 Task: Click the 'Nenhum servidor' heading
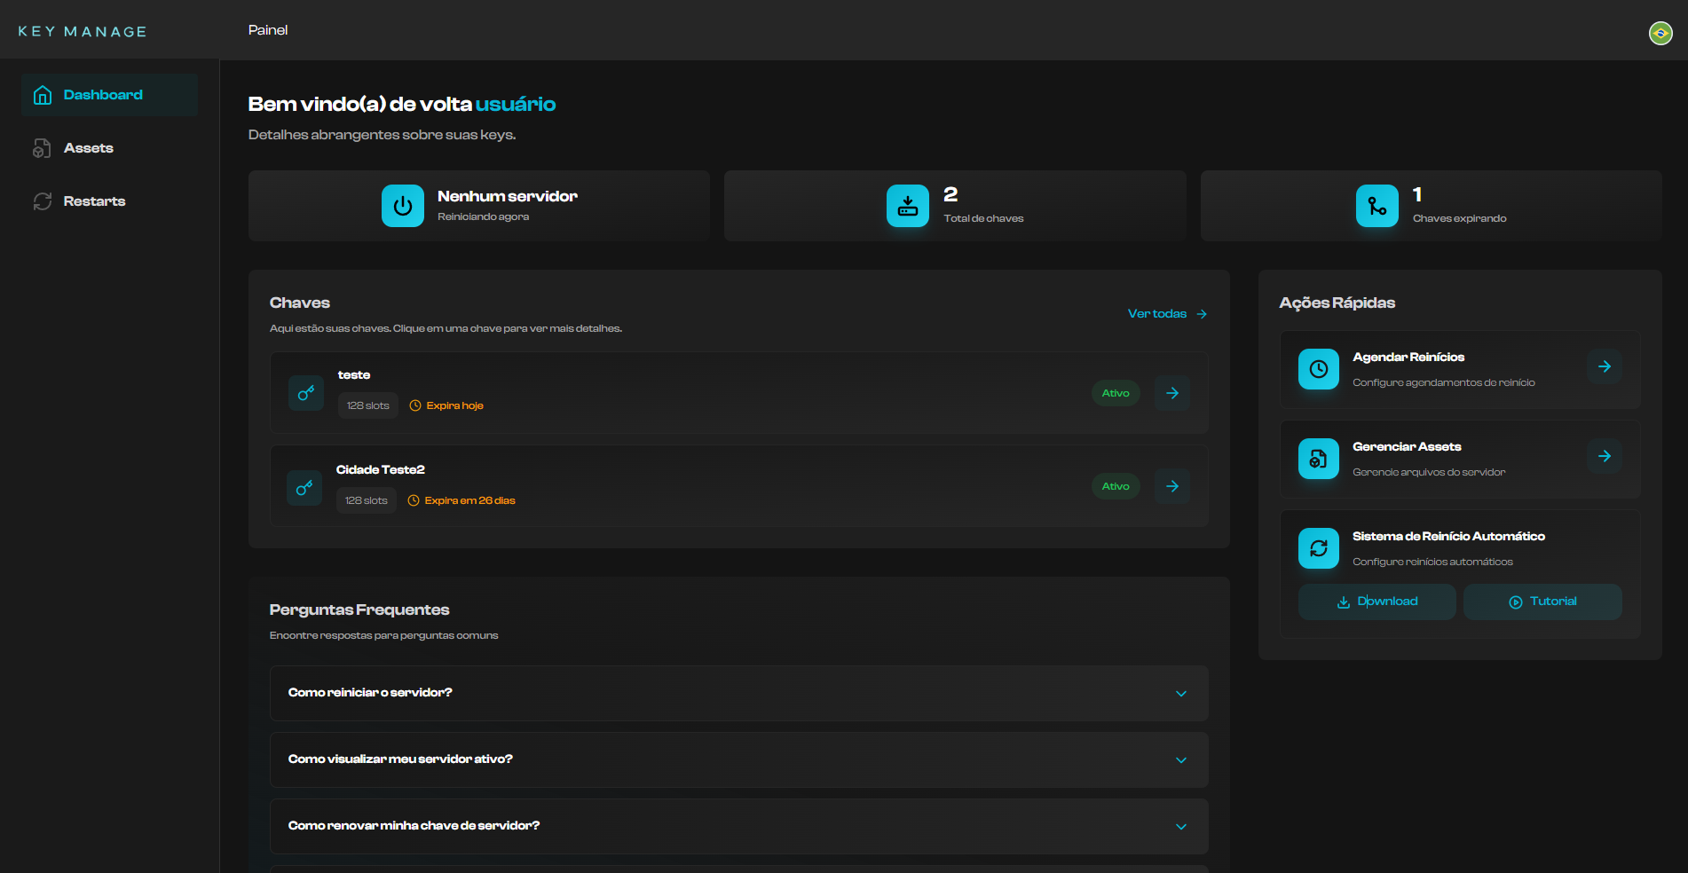[508, 196]
